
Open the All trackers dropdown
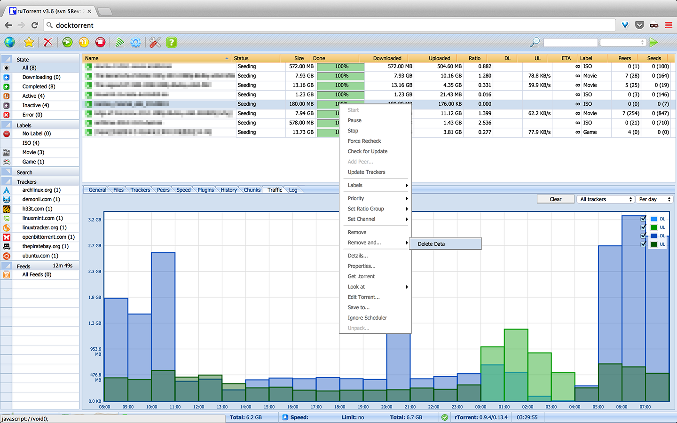click(606, 199)
